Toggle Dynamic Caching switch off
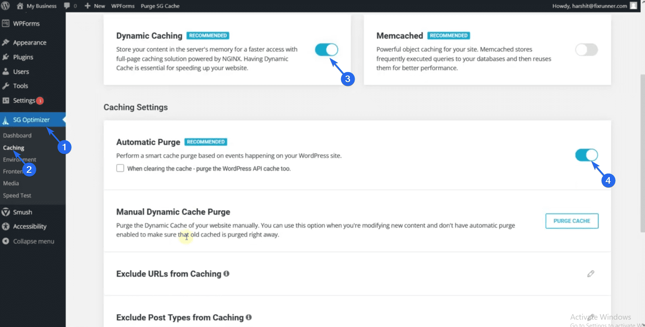645x327 pixels. (x=326, y=50)
